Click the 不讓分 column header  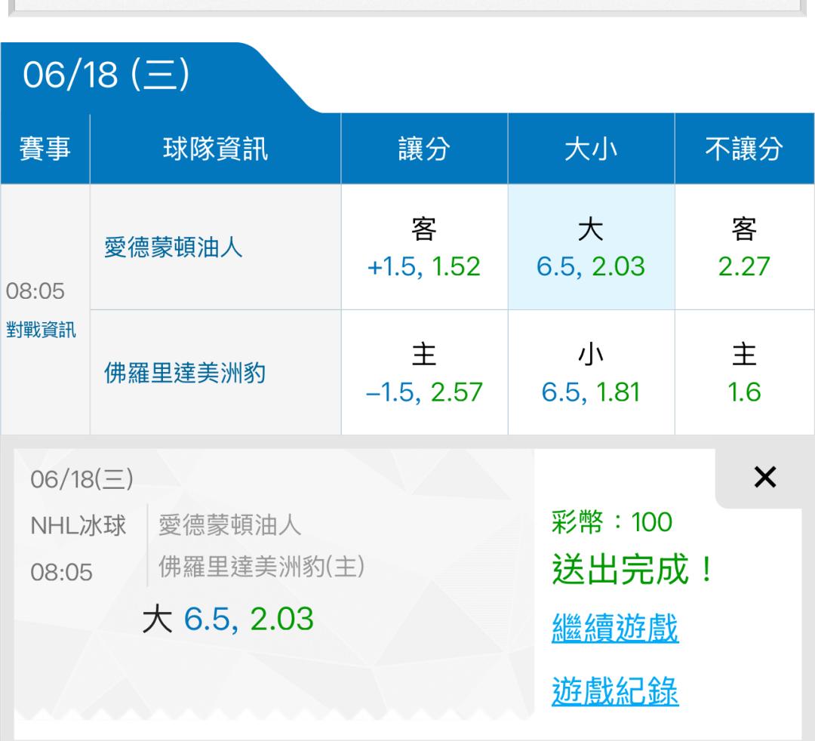(x=744, y=149)
